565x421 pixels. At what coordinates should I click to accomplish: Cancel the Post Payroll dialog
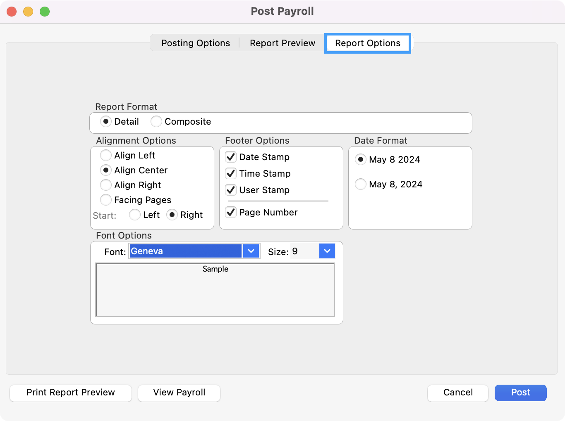coord(457,393)
